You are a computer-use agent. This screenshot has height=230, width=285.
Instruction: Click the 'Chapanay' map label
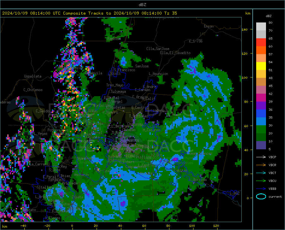click(135, 124)
